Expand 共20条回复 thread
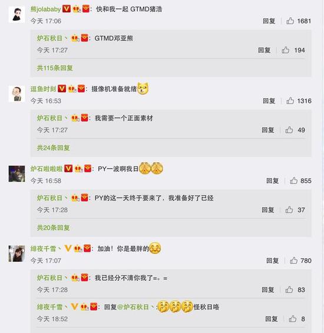 pyautogui.click(x=54, y=228)
